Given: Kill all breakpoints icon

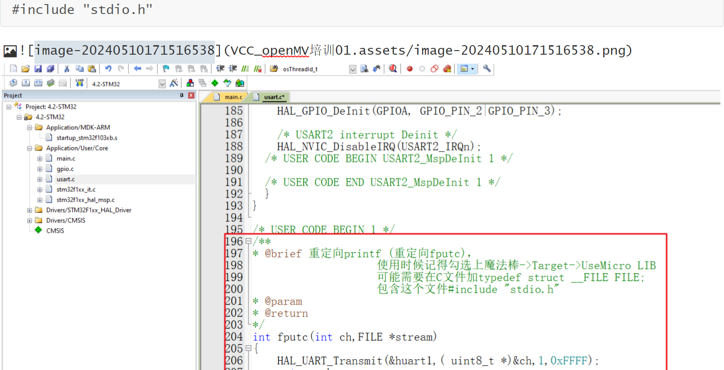Looking at the screenshot, I should pos(447,69).
